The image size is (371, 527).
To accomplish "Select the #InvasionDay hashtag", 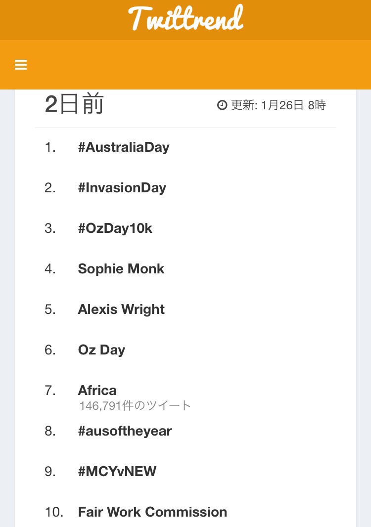I will click(x=122, y=188).
